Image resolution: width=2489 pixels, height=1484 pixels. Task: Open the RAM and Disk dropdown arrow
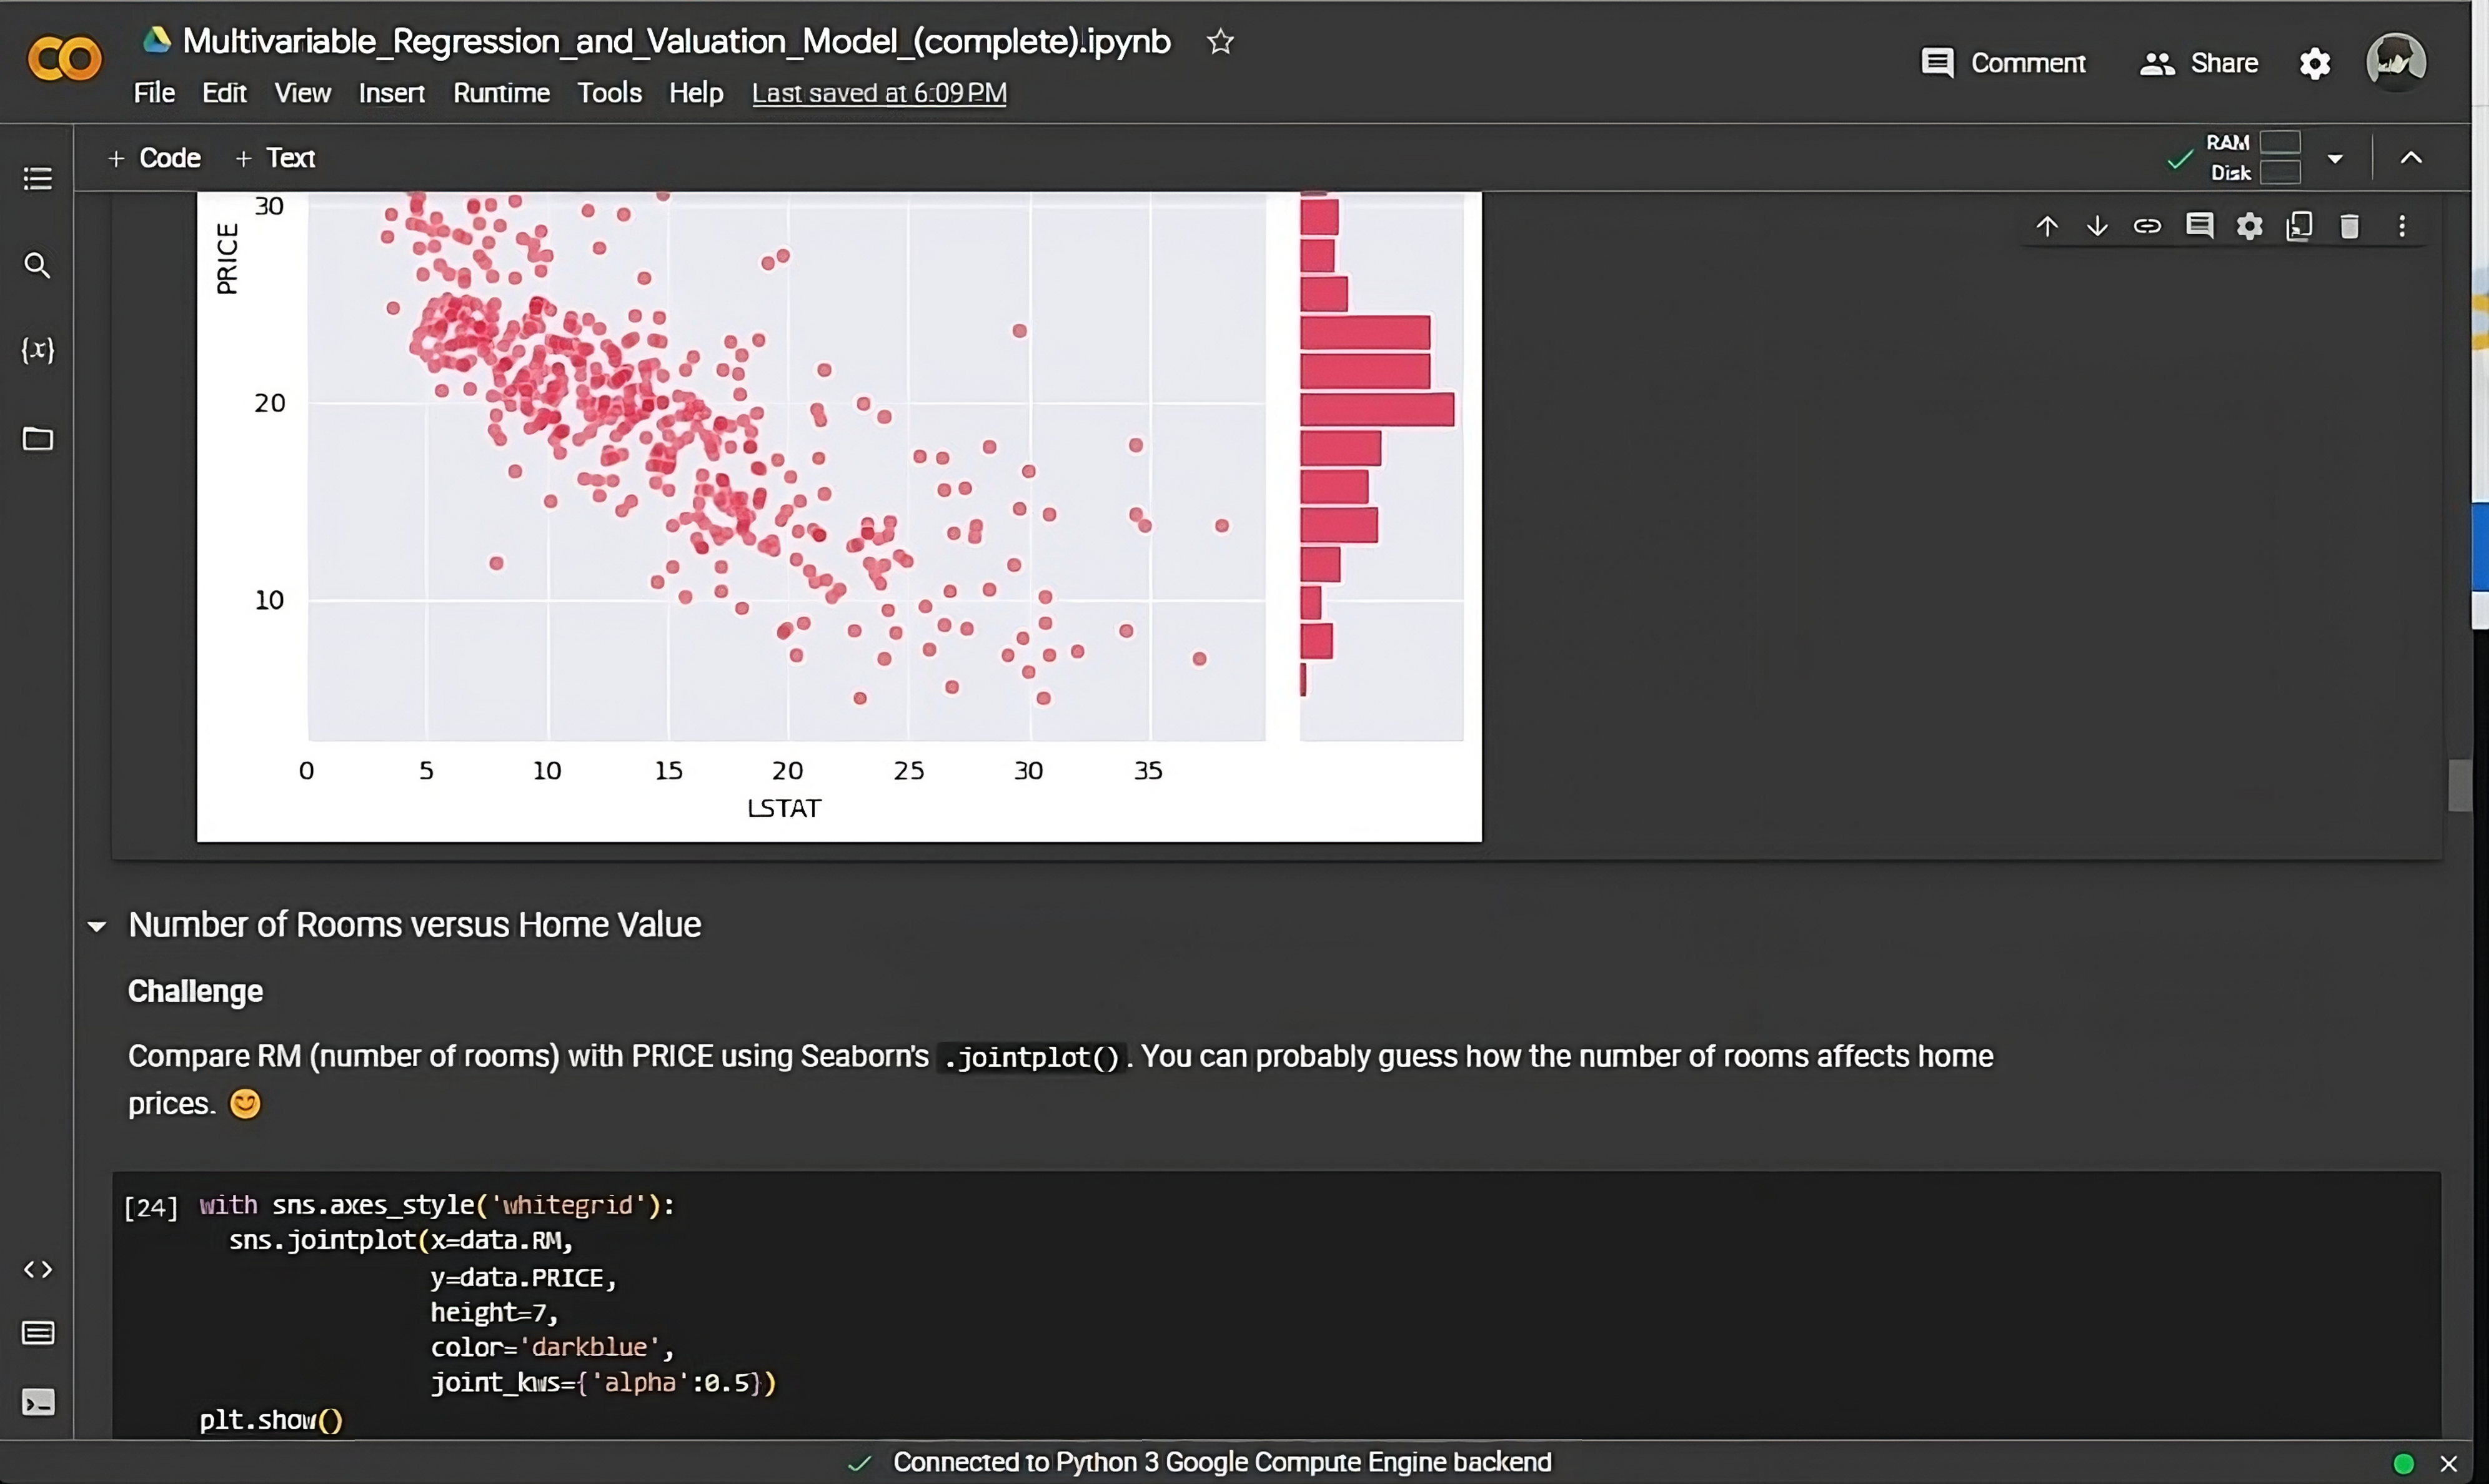pos(2335,158)
